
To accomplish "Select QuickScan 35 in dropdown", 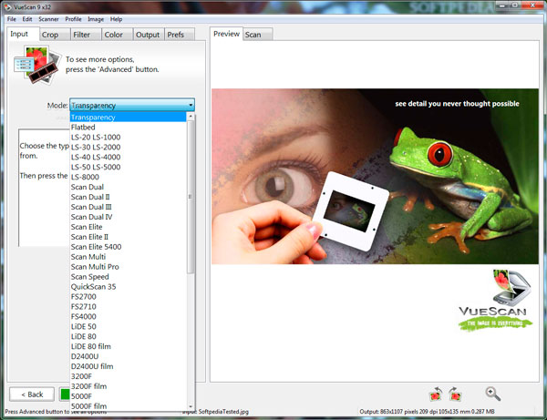I will [x=93, y=286].
